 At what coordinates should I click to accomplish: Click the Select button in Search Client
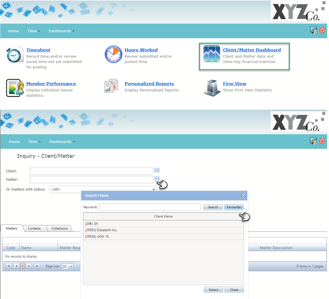213,290
